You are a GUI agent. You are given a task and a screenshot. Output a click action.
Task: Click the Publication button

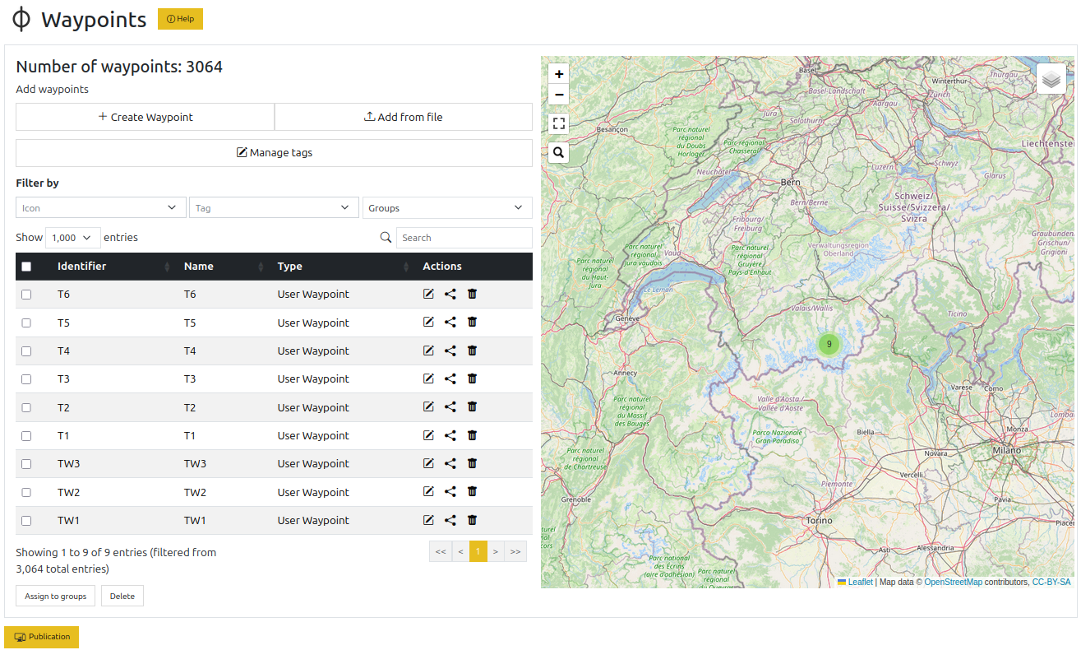pyautogui.click(x=42, y=637)
